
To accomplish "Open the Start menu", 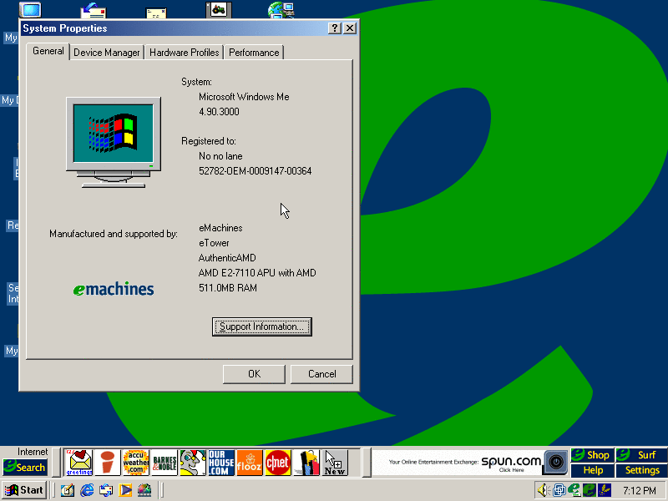I will (x=25, y=490).
